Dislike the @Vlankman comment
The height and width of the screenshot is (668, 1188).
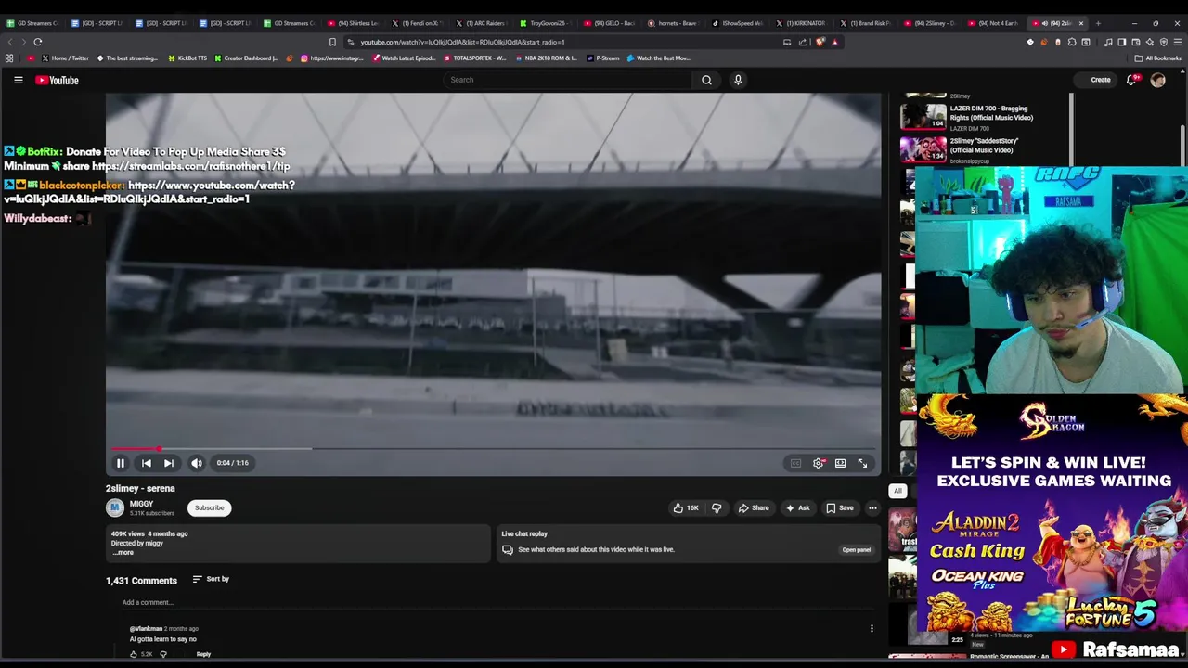(x=163, y=654)
